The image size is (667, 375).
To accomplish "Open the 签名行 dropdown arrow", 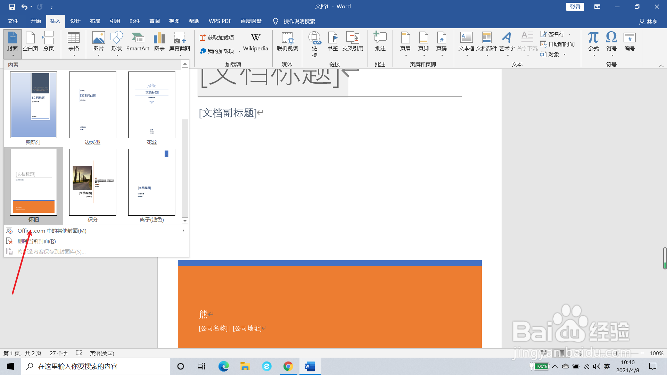I will coord(570,34).
